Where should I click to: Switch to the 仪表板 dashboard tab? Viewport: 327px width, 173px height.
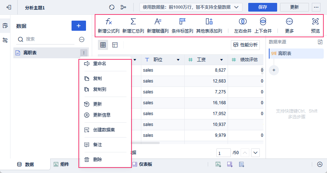pos(142,164)
